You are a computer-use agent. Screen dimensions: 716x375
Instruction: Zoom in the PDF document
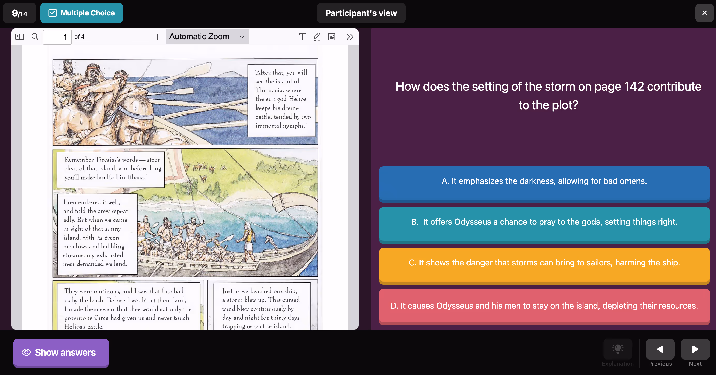157,37
